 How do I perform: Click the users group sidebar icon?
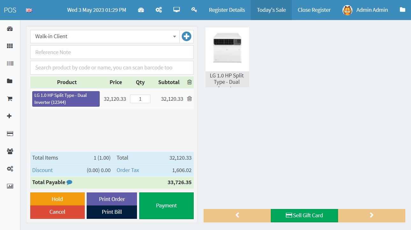click(10, 151)
